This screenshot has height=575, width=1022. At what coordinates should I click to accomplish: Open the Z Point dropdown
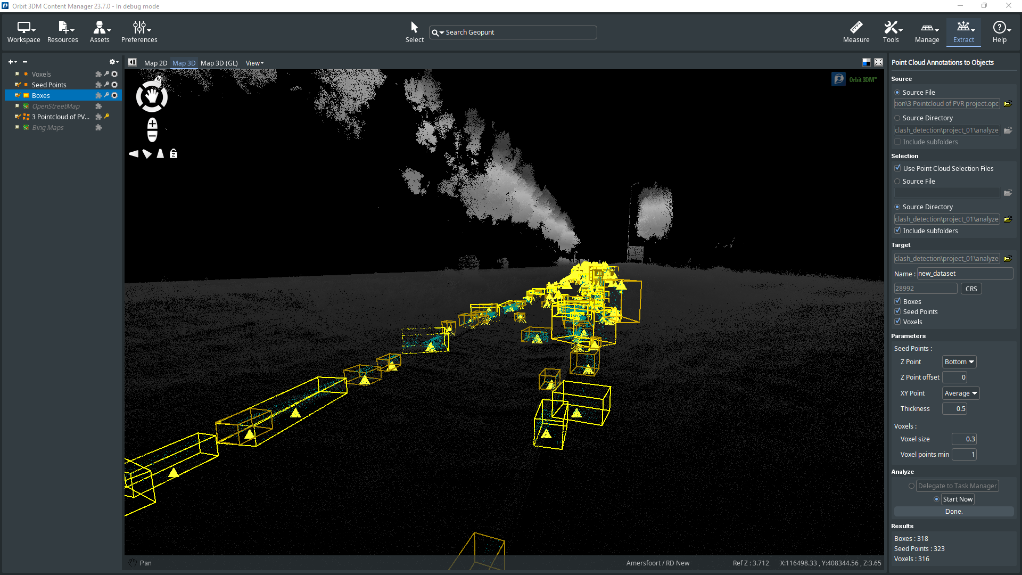click(x=959, y=362)
